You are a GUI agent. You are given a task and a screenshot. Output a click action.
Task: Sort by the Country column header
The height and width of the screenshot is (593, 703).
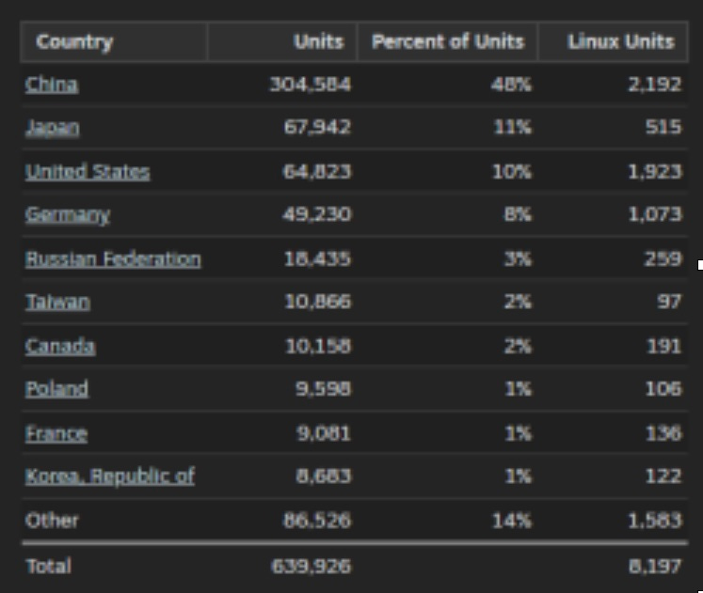pos(74,42)
